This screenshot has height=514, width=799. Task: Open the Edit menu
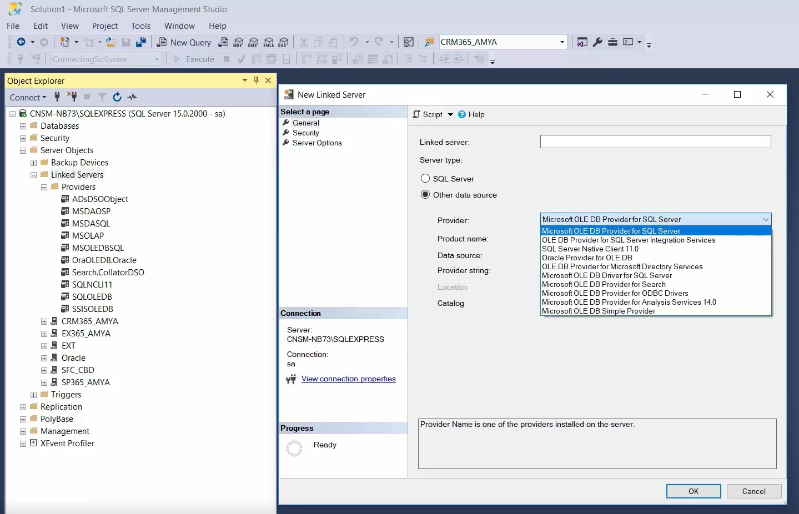click(41, 26)
